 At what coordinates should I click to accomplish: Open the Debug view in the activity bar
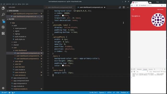[3, 27]
